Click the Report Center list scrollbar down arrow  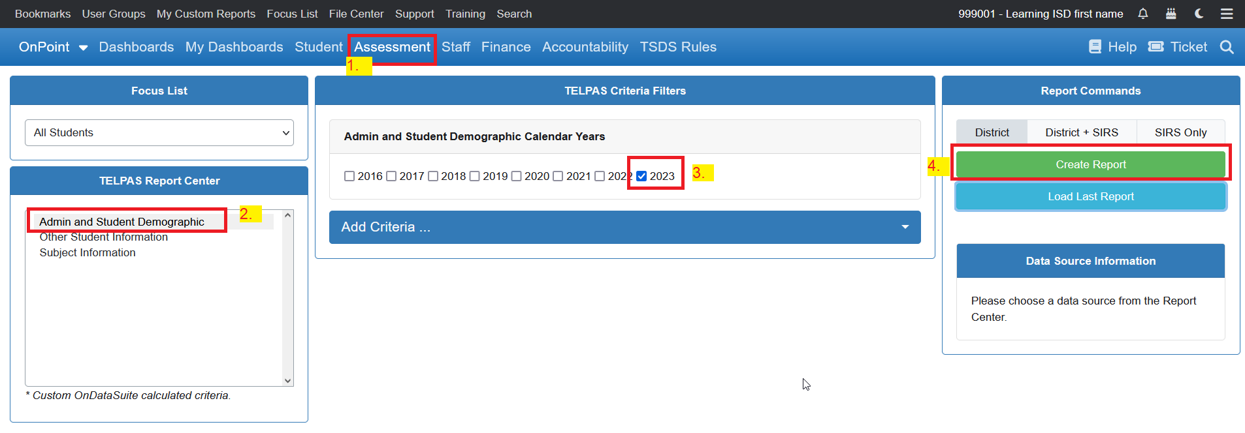point(287,381)
